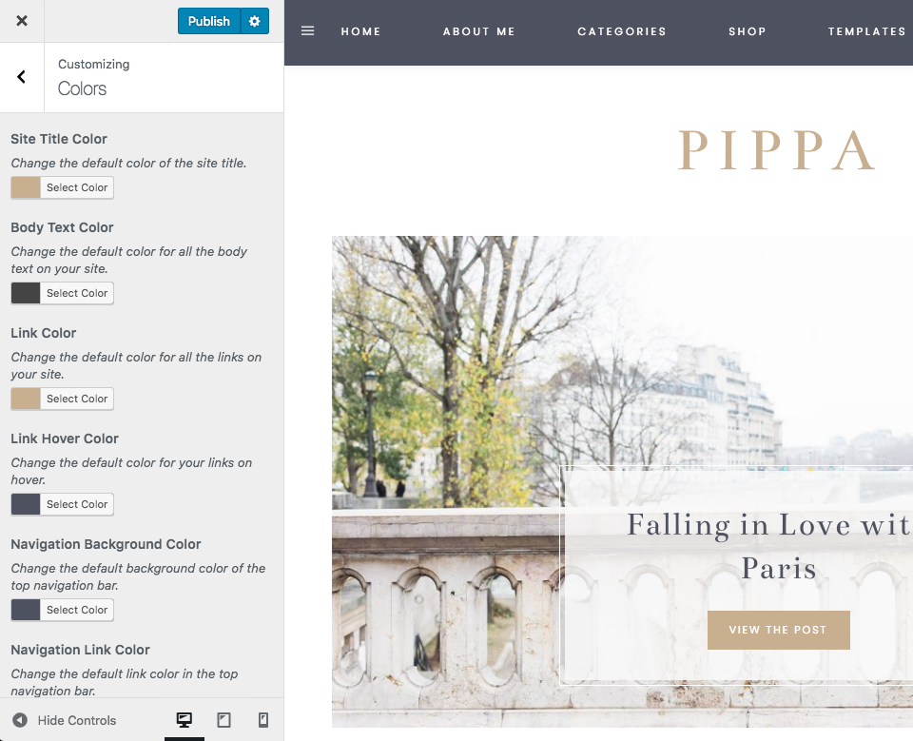Close the Customizer with the X icon

pyautogui.click(x=22, y=21)
